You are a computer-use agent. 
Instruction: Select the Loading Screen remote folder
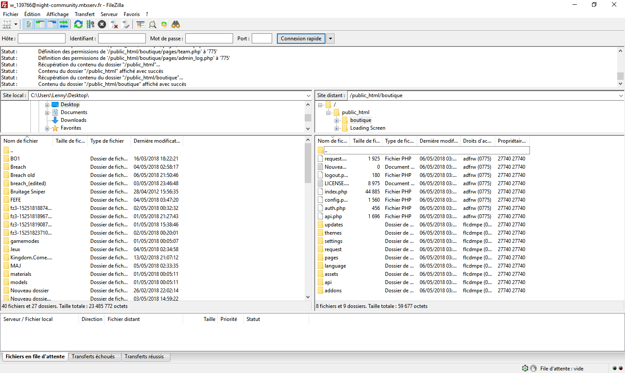point(368,128)
